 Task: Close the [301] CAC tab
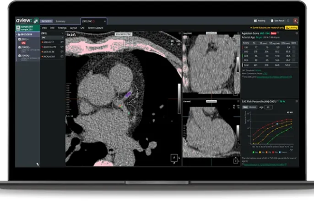click(x=105, y=21)
